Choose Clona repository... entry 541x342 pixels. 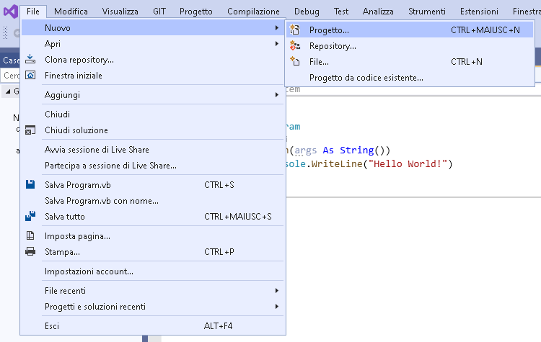(153, 60)
